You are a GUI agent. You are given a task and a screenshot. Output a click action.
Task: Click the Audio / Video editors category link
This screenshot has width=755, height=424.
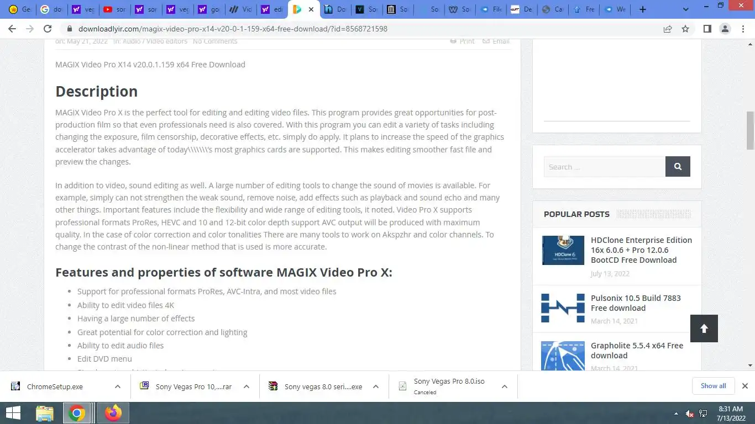(x=155, y=41)
